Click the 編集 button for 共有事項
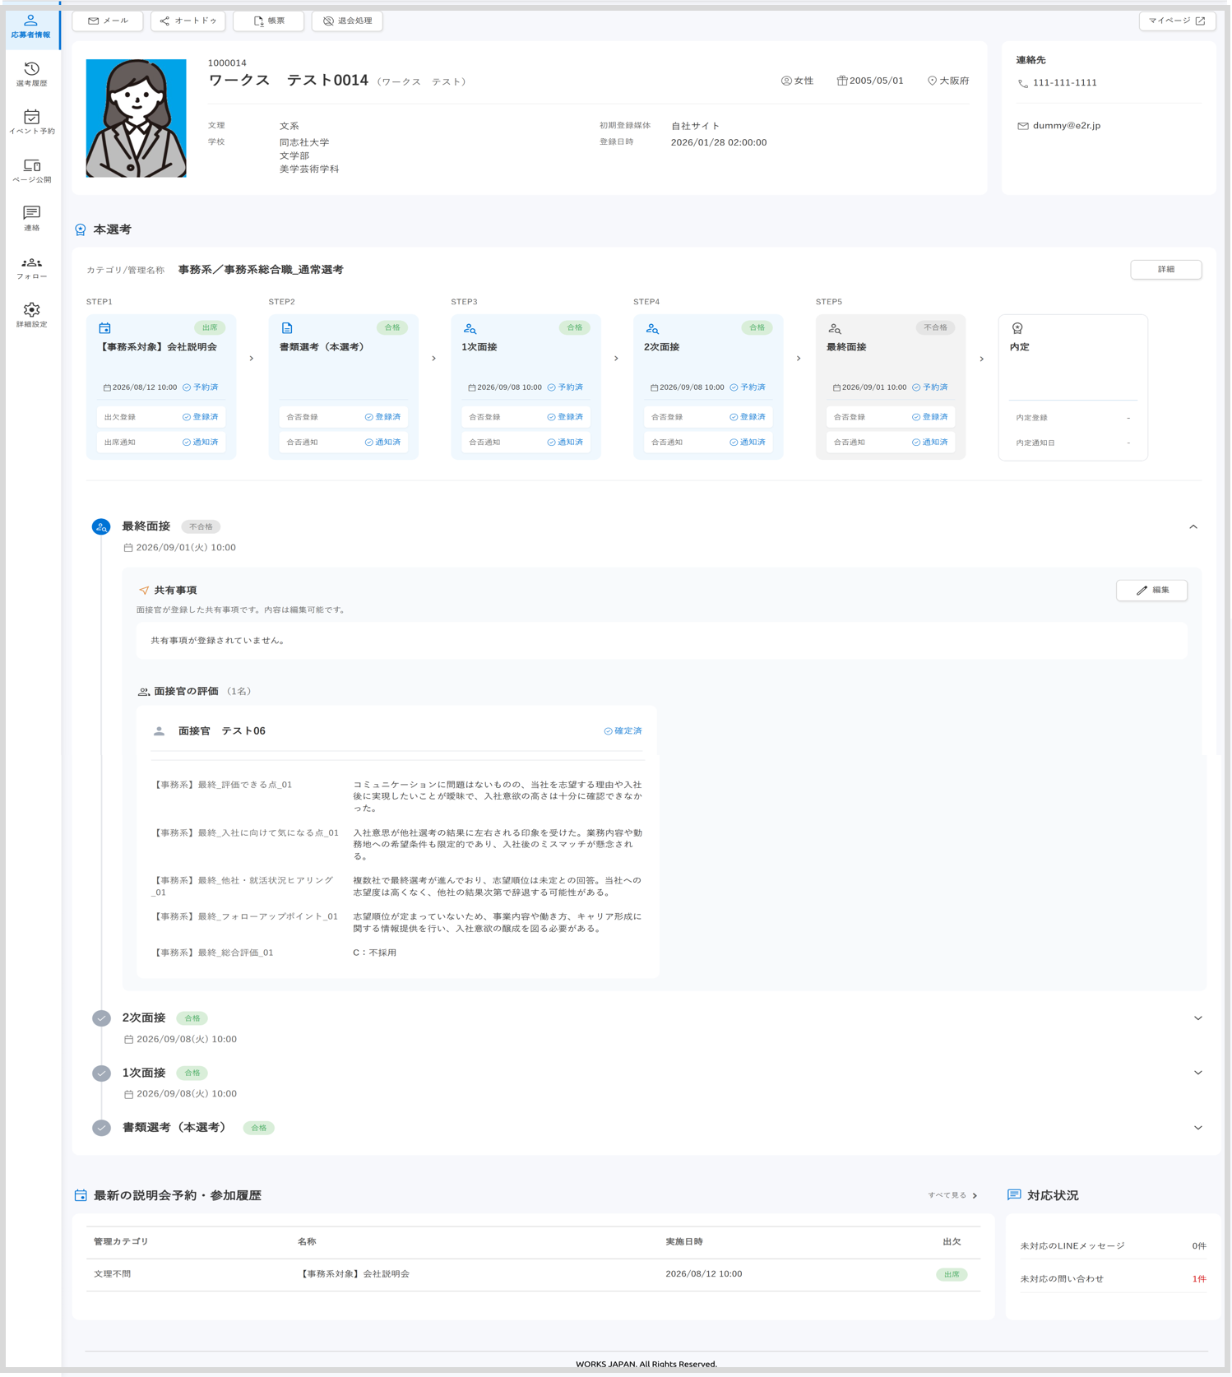This screenshot has width=1232, height=1377. tap(1151, 591)
